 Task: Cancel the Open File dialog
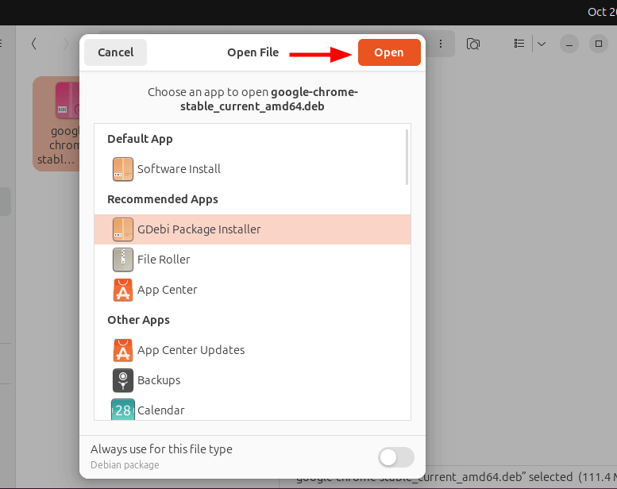[115, 52]
